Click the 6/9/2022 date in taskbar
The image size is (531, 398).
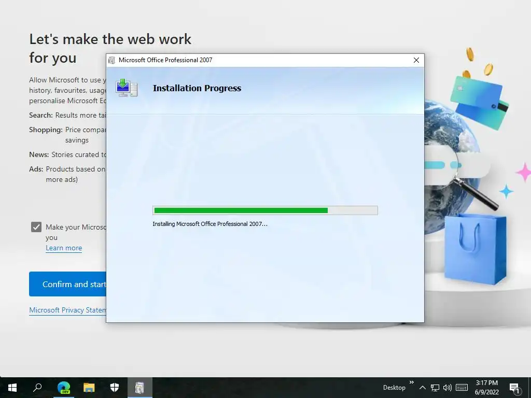coord(486,392)
